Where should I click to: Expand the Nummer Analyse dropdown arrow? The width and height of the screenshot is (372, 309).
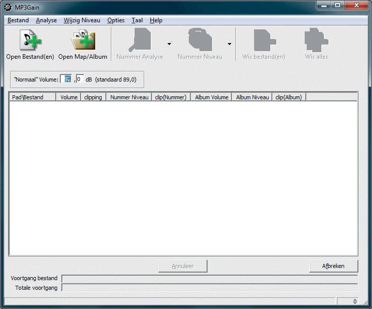pyautogui.click(x=169, y=44)
